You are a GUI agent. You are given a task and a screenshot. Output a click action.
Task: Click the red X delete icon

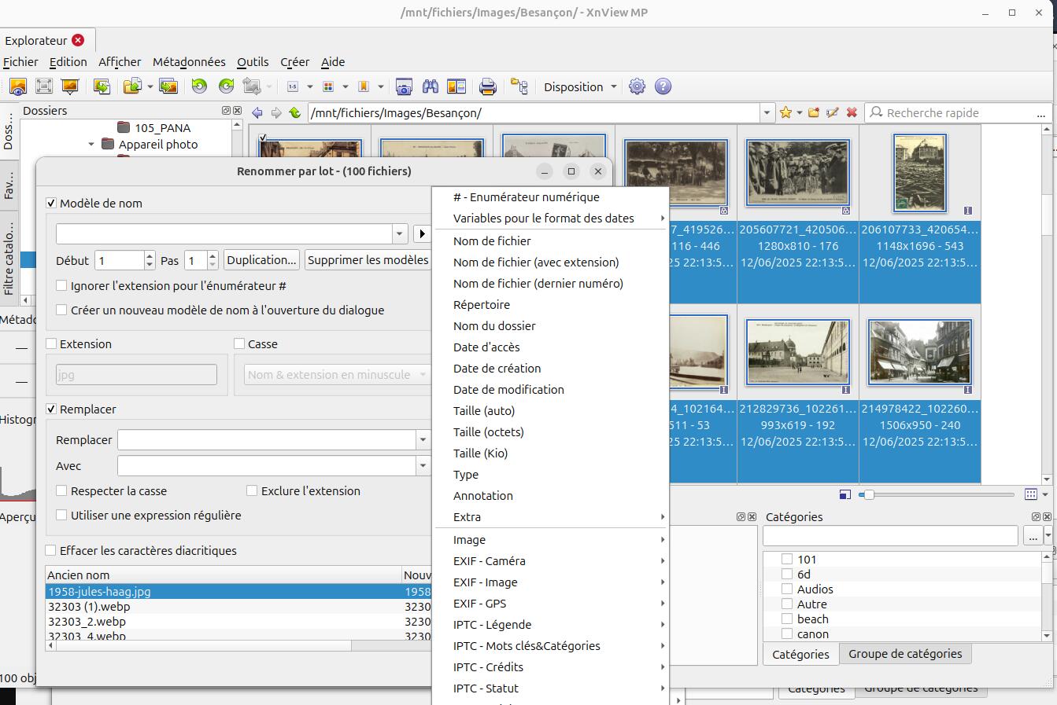[852, 113]
